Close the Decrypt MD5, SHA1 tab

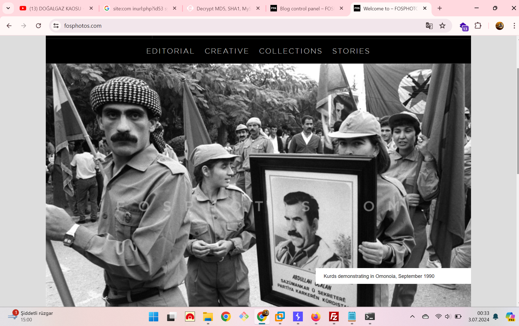[x=258, y=8]
